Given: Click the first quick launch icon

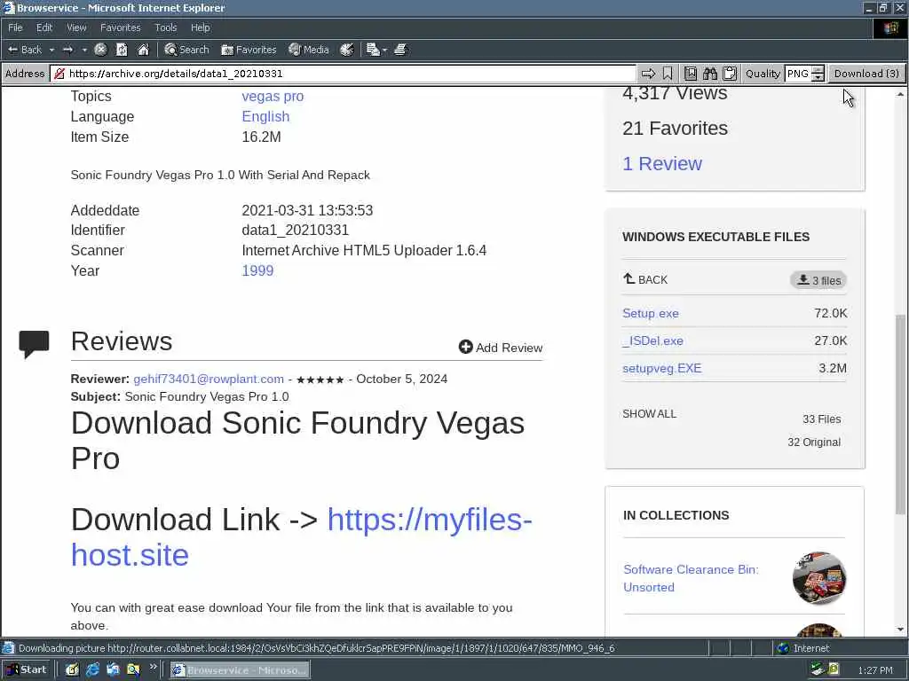Looking at the screenshot, I should (72, 670).
